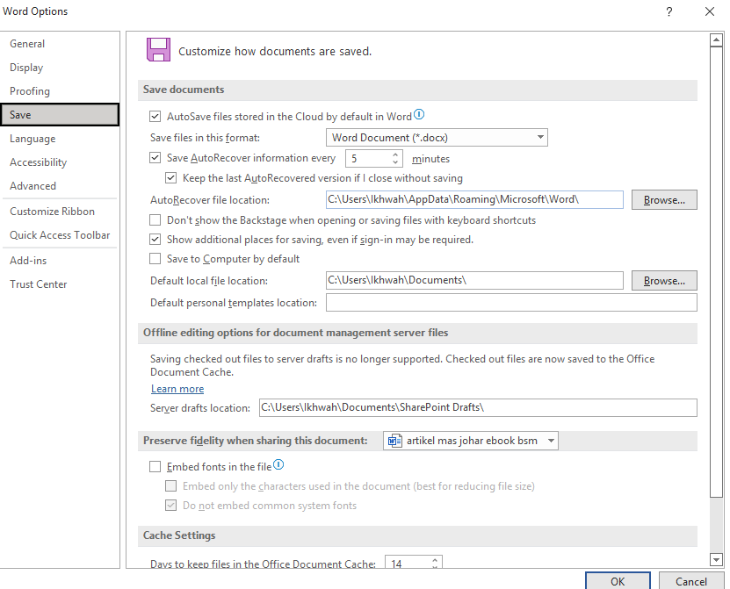Screen dimensions: 730x589
Task: Click the vertical scrollbar thumb
Action: click(716, 272)
